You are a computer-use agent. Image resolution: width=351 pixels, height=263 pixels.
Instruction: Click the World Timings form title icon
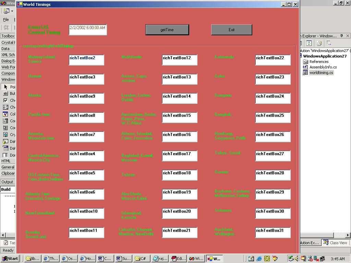20,4
